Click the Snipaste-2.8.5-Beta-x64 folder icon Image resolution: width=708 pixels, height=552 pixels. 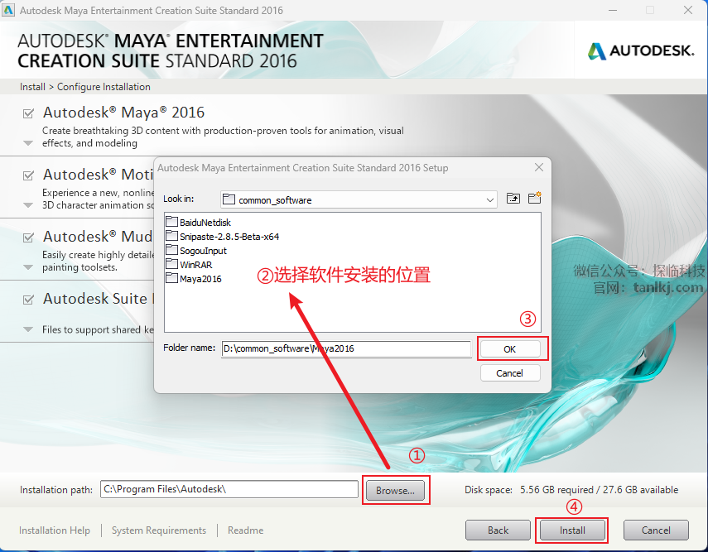171,236
